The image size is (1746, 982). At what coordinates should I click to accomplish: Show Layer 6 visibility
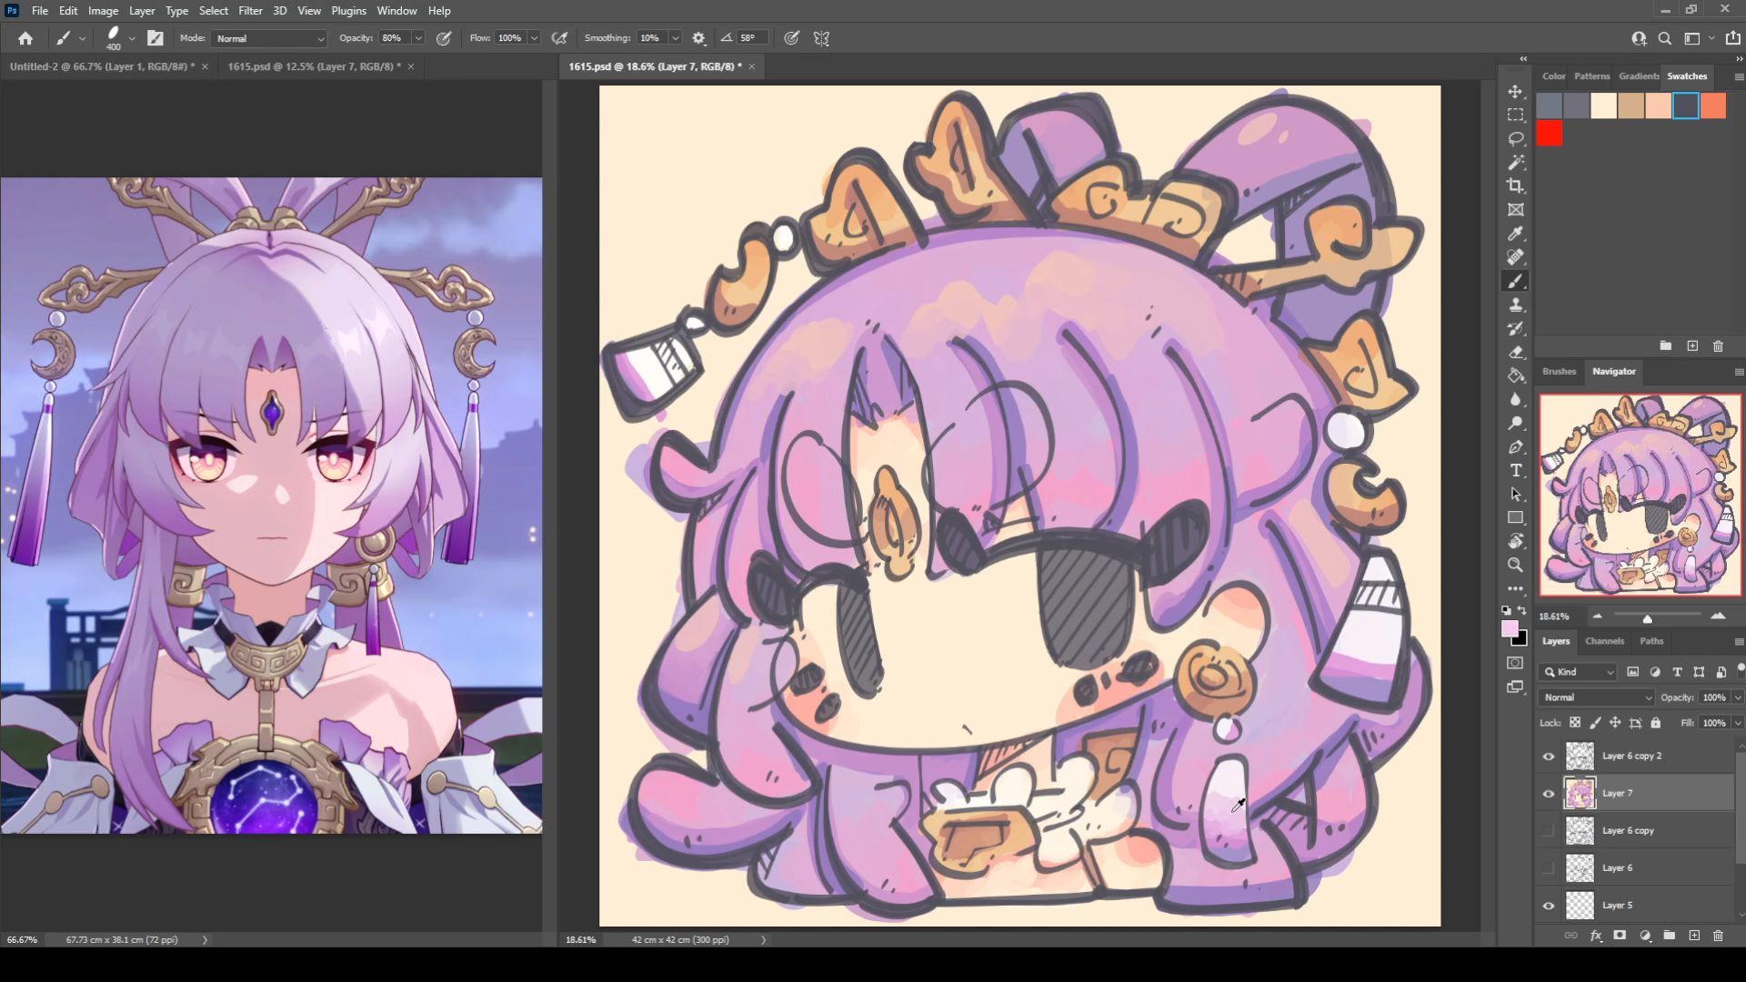pos(1549,867)
